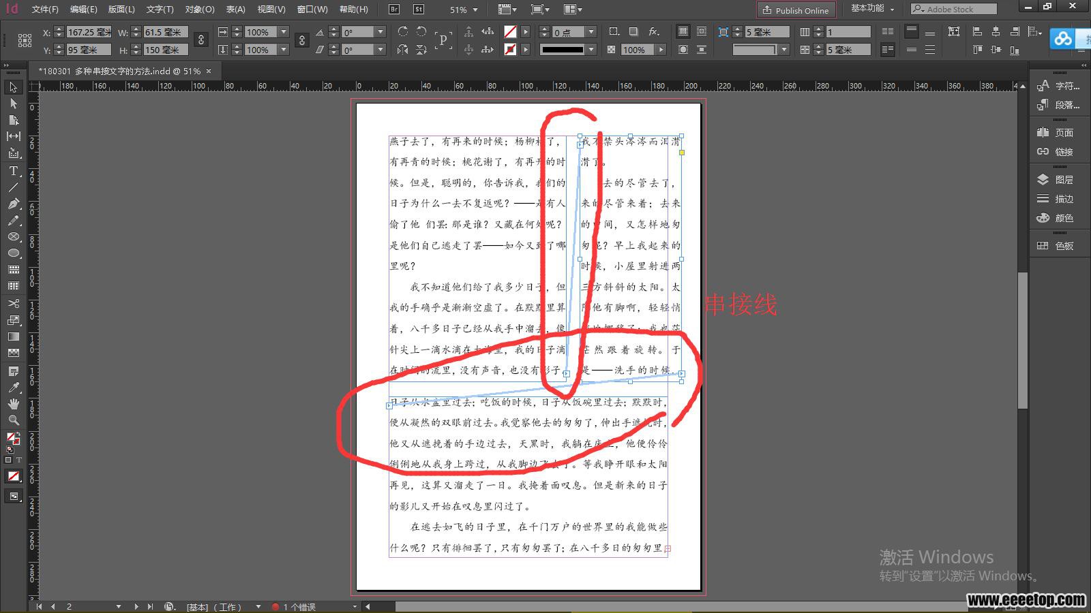Image resolution: width=1091 pixels, height=613 pixels.
Task: Select the Gradient Swatch tool
Action: (x=13, y=336)
